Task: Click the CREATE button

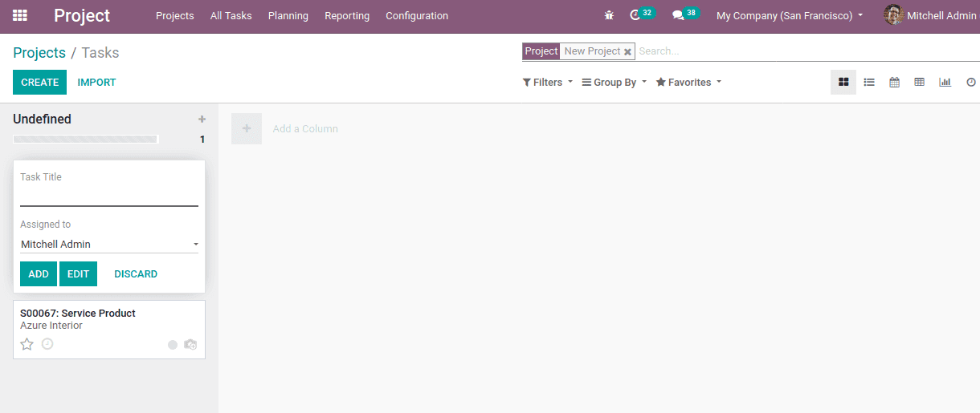Action: point(40,82)
